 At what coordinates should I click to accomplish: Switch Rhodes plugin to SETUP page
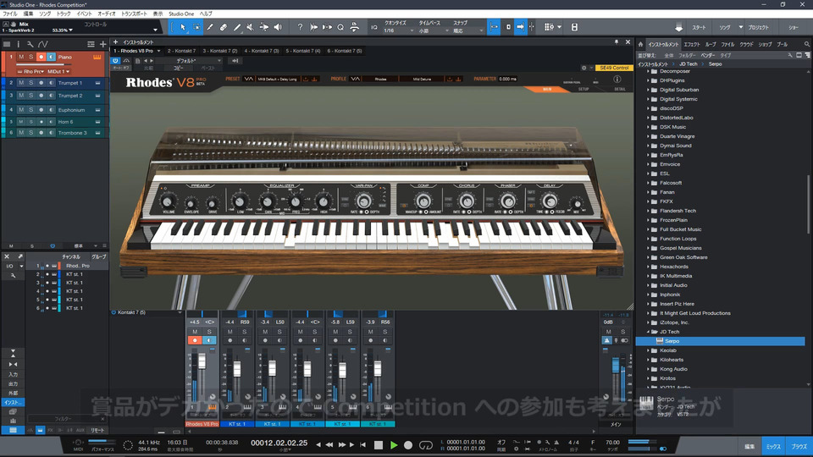pos(583,89)
